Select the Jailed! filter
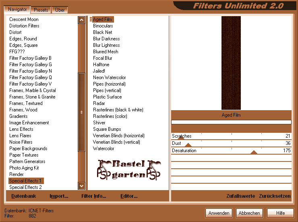 (99, 71)
